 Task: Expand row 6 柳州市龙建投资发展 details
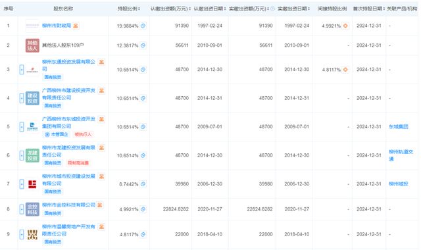22,155
